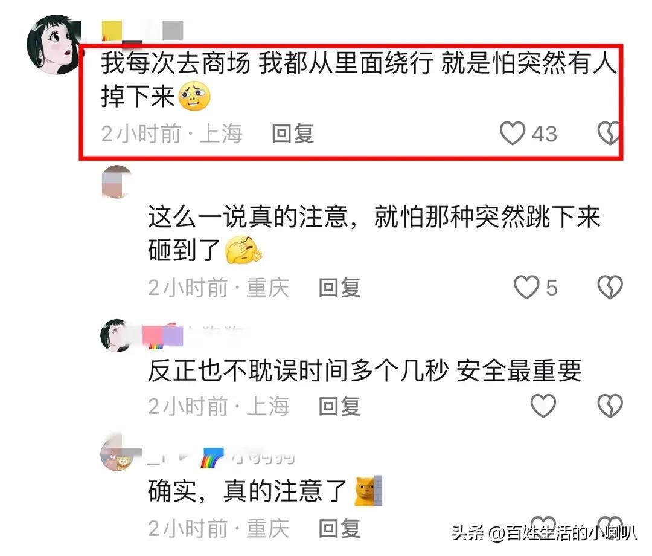
Task: Like the Chongqing reply with 5 likes
Action: pos(526,287)
